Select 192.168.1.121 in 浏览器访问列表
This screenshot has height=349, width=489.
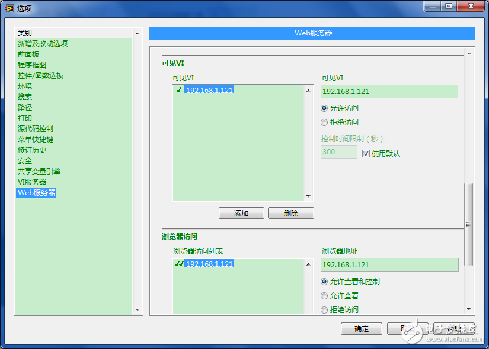(209, 264)
